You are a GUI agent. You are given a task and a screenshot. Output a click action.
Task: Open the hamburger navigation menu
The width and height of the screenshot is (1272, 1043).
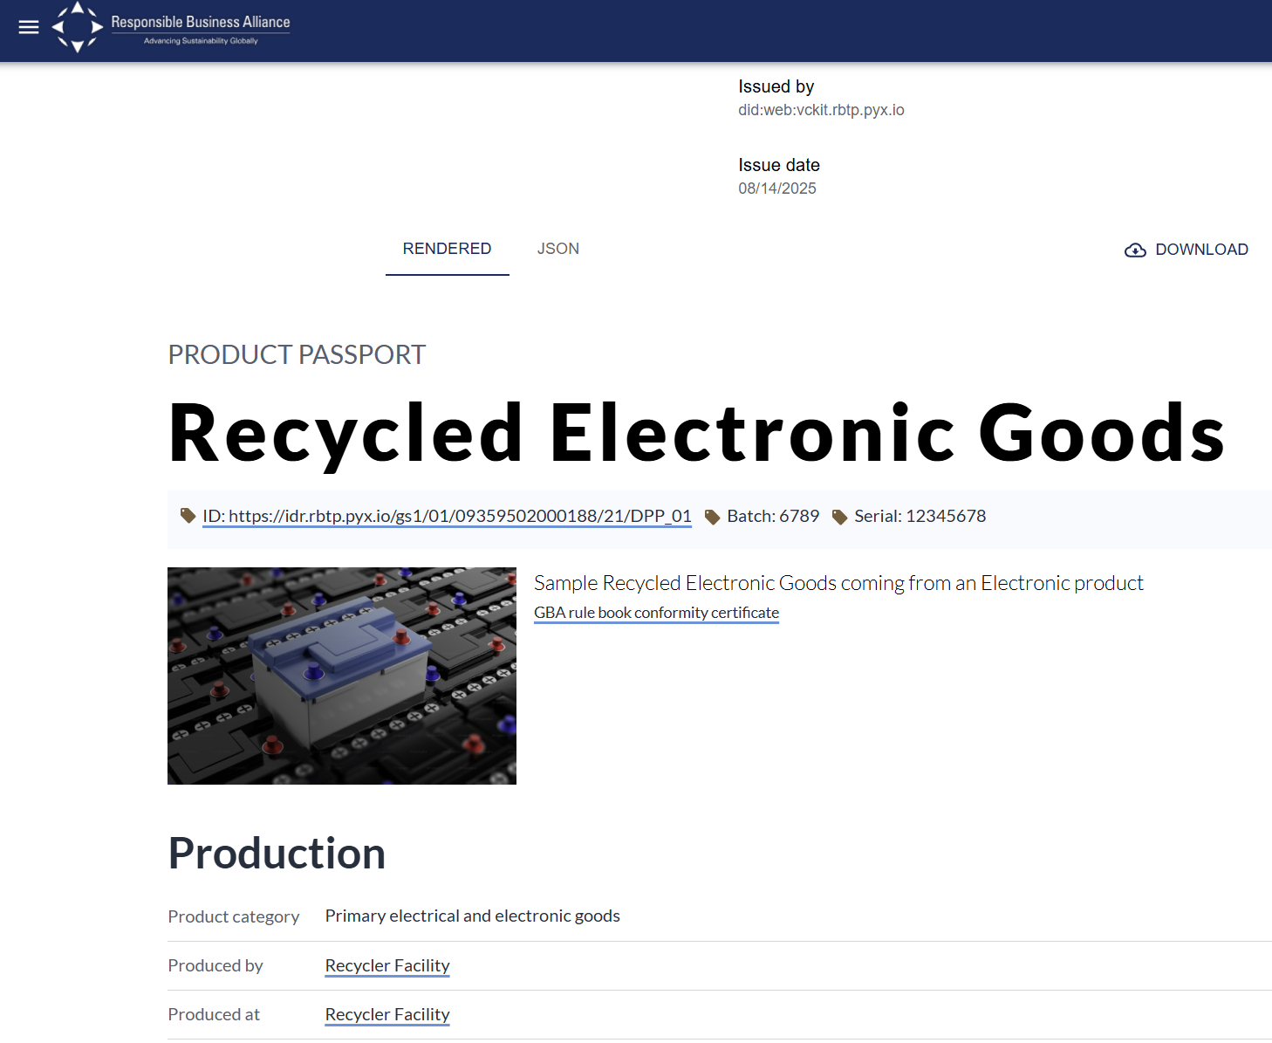pos(29,27)
